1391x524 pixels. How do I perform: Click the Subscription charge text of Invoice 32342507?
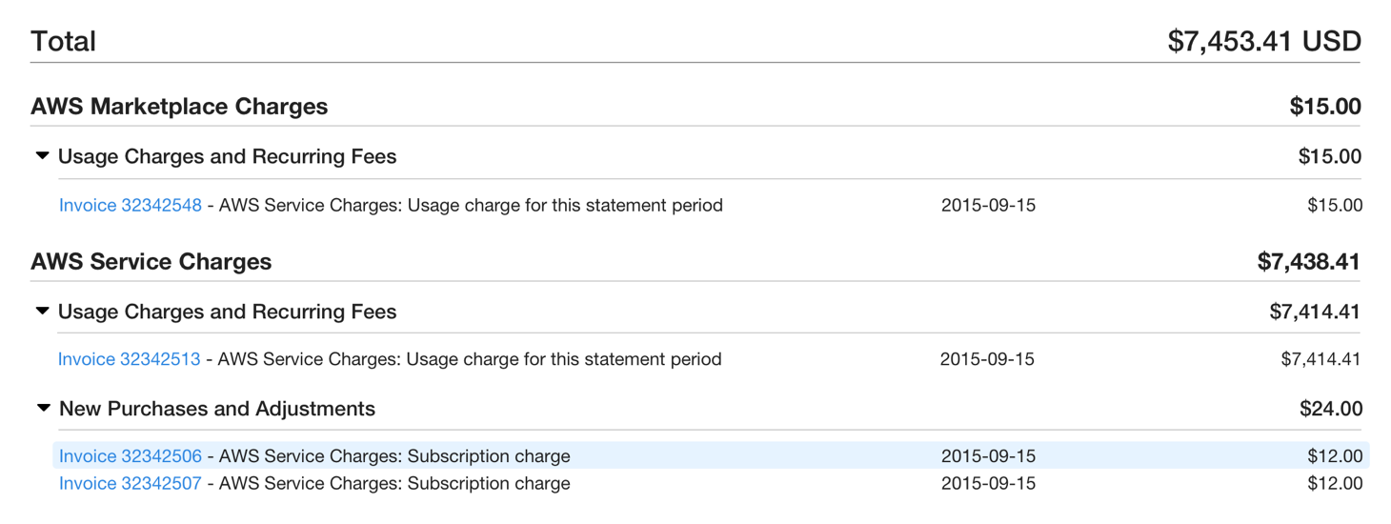(x=489, y=483)
